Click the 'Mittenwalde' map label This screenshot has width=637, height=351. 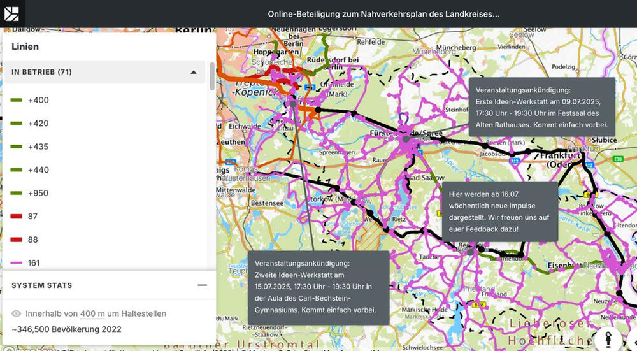click(x=236, y=190)
